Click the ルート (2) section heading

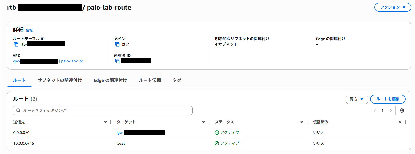click(25, 99)
